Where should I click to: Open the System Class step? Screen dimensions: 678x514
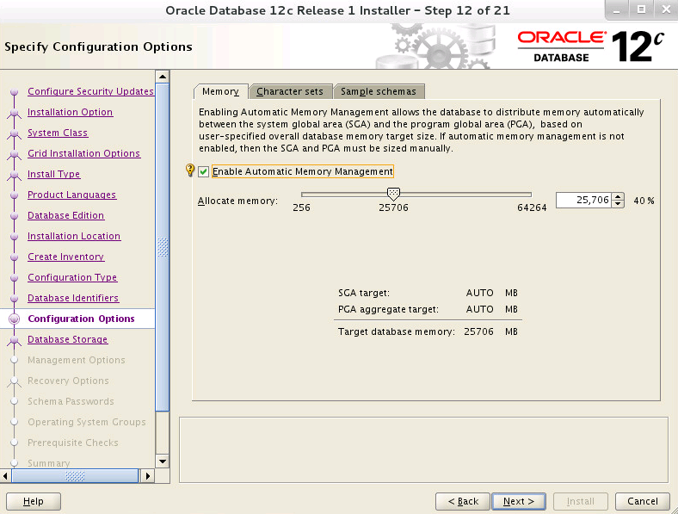click(x=58, y=133)
